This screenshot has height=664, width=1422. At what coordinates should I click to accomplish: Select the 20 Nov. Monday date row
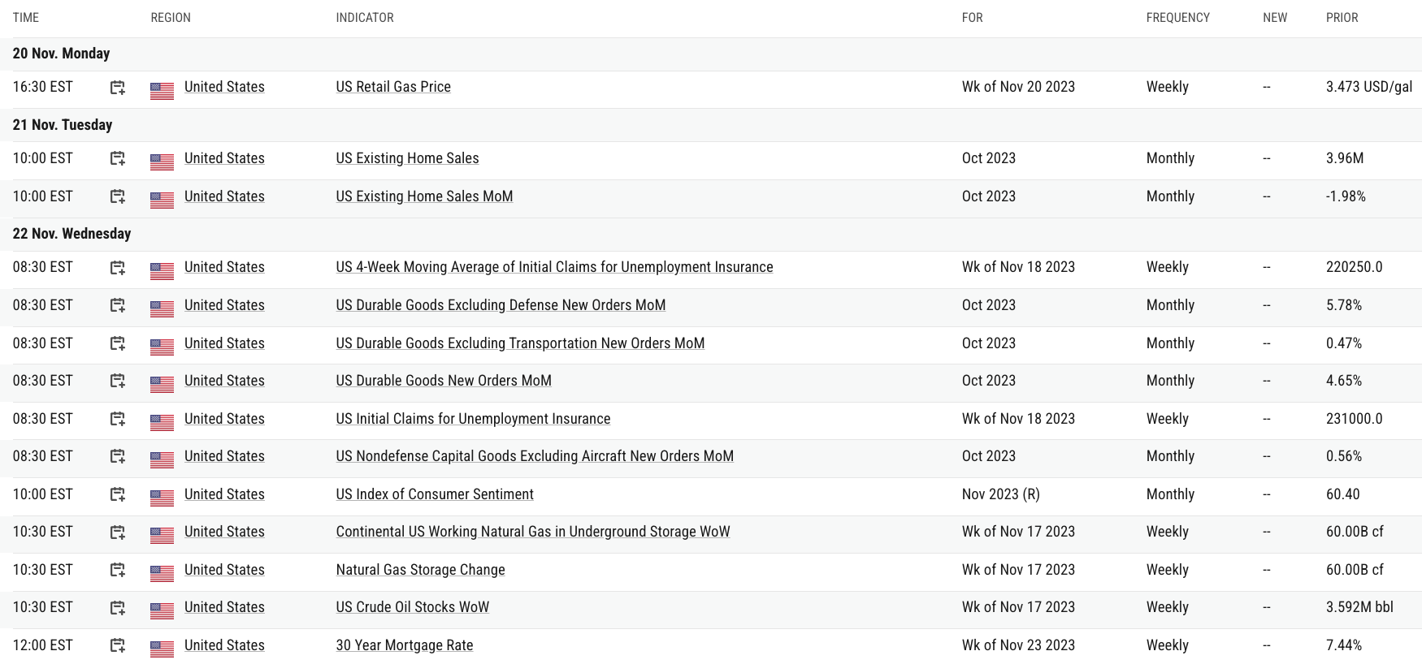pos(711,54)
